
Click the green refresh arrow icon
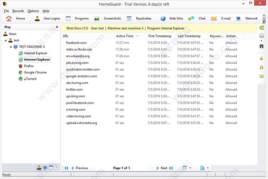click(x=262, y=28)
